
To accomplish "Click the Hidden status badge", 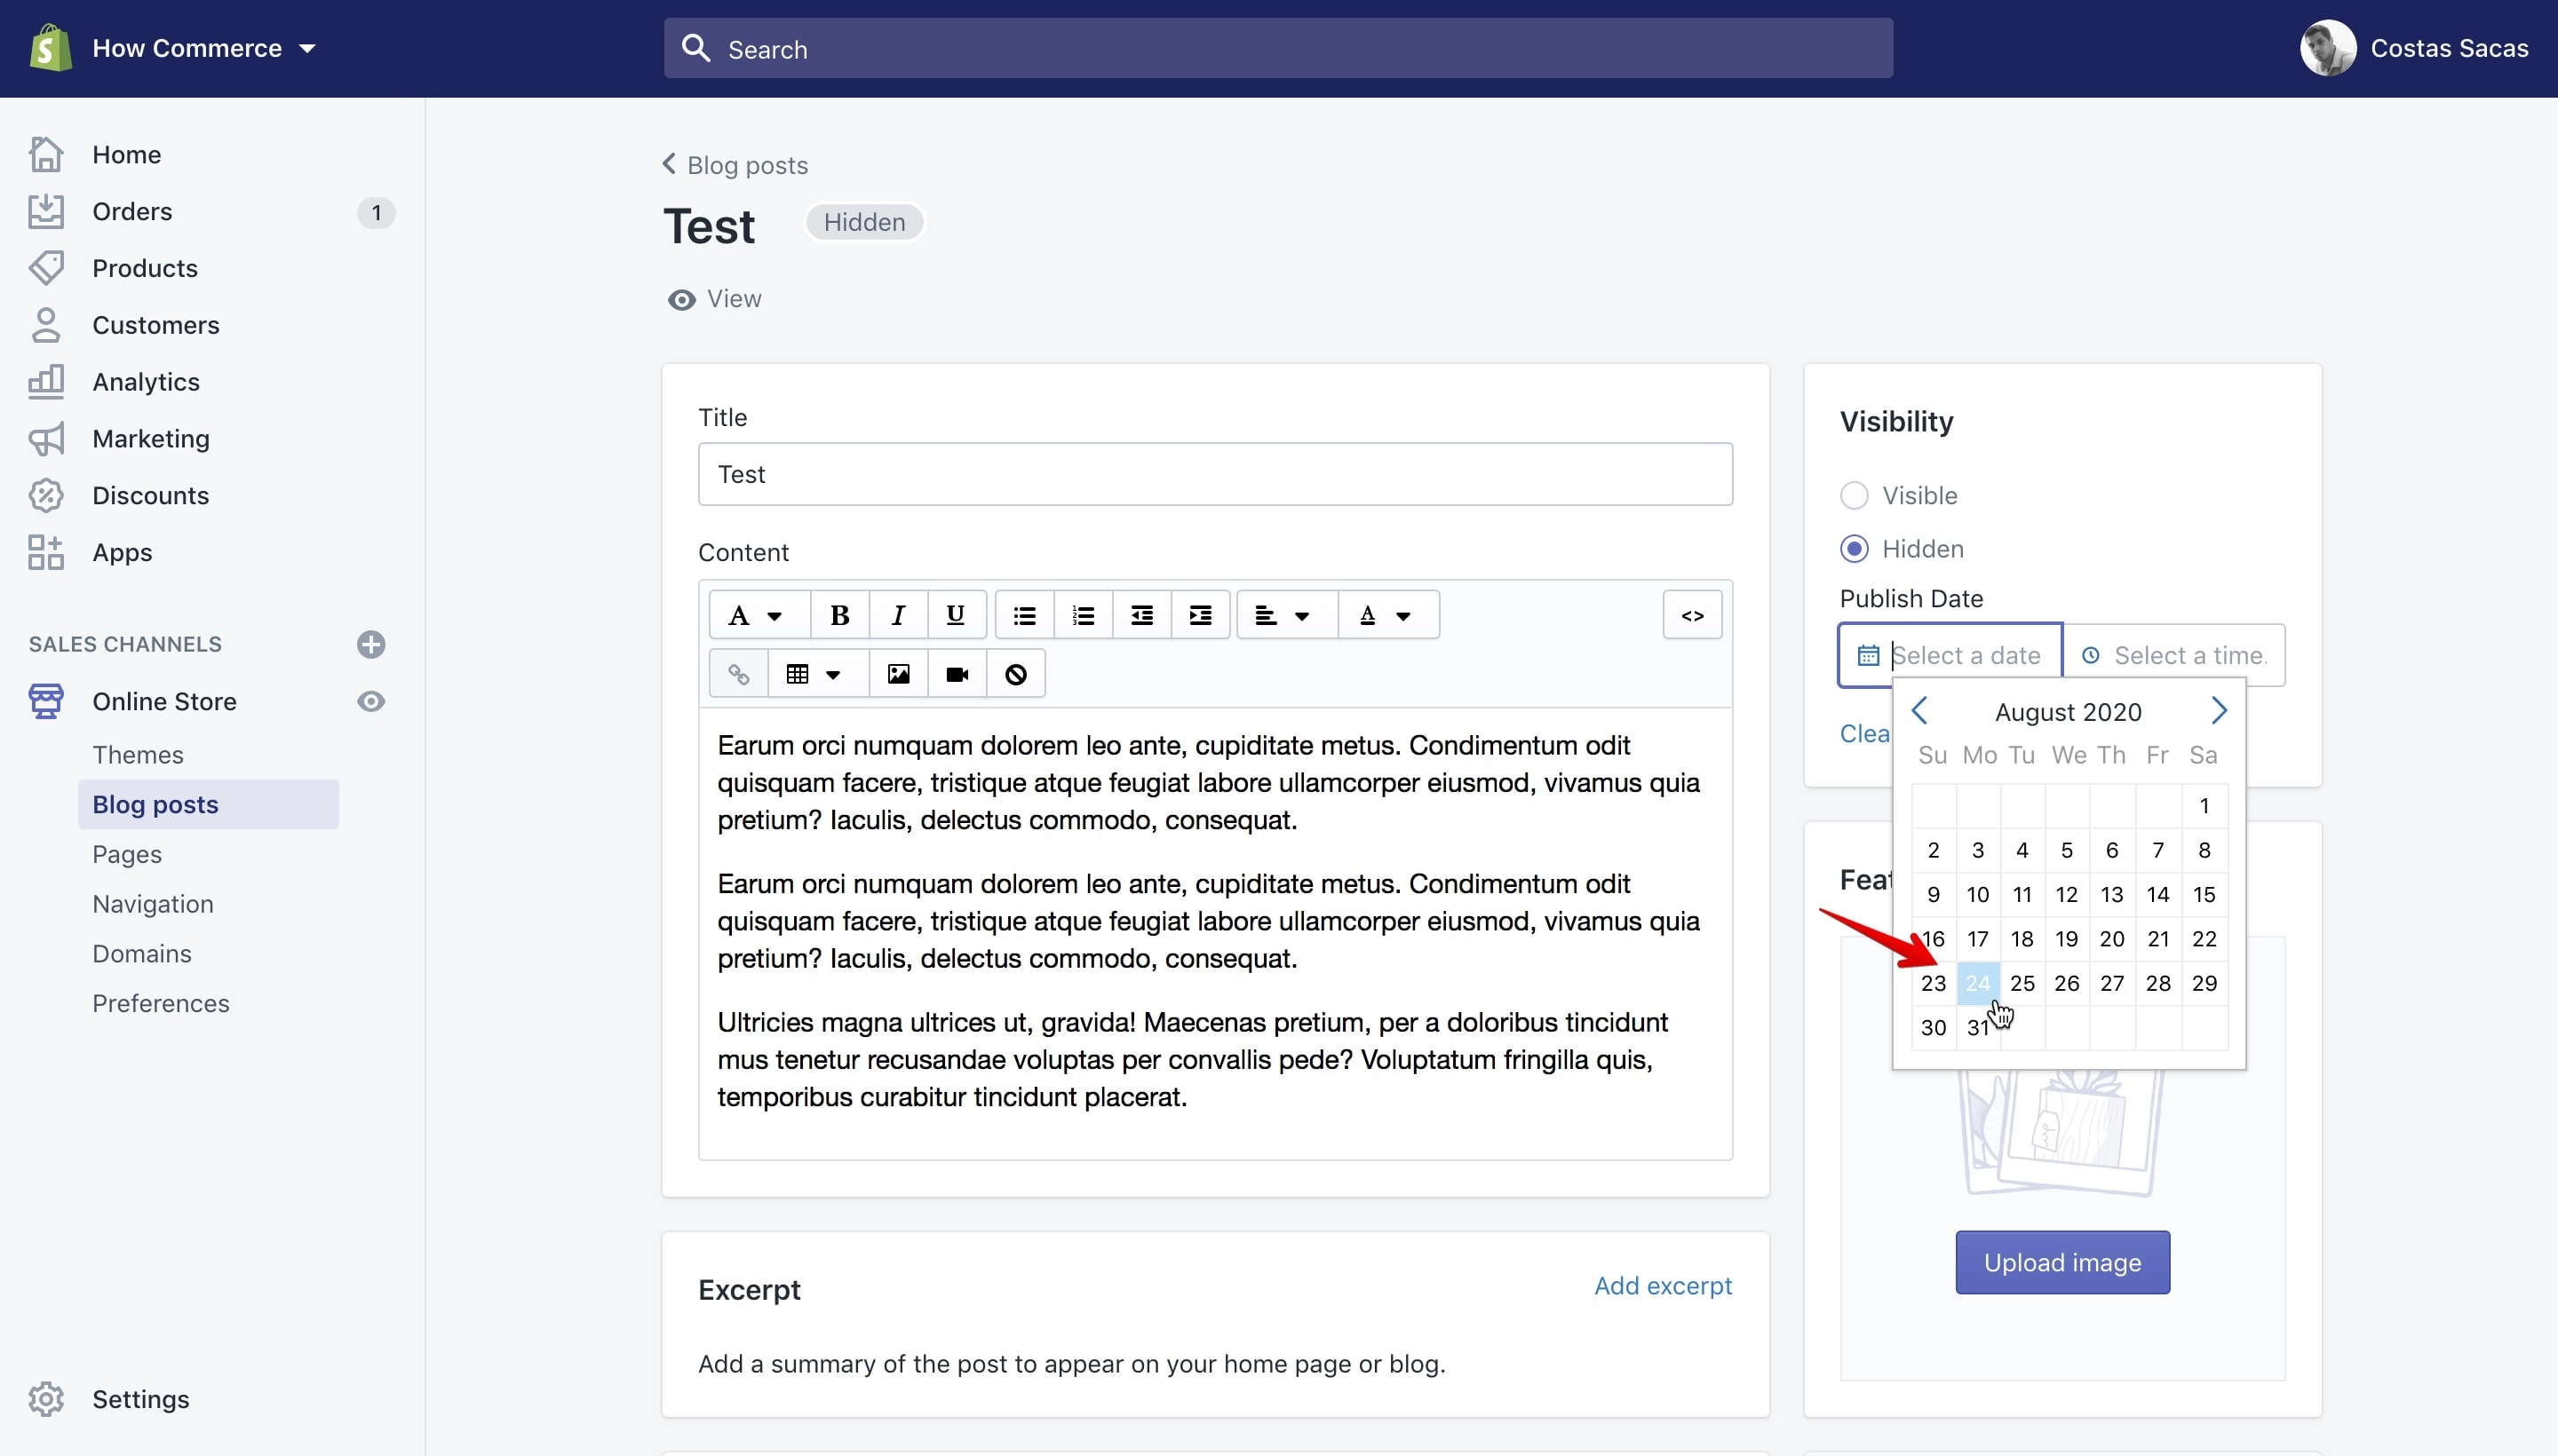I will pos(864,222).
